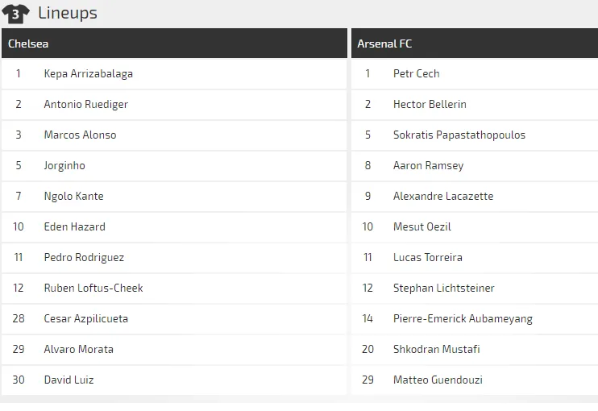Select the Chelsea team header
Screen dimensions: 598x411
[x=28, y=44]
